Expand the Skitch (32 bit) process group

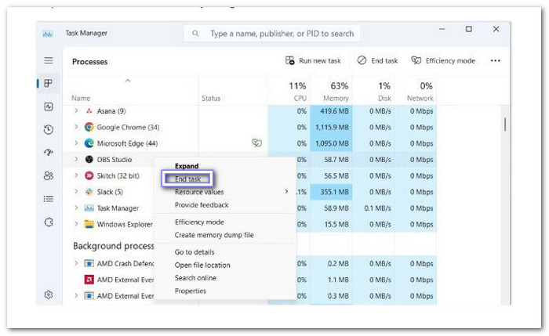pos(76,175)
